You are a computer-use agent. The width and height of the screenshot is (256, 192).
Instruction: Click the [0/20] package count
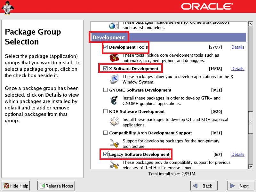pyautogui.click(x=217, y=111)
